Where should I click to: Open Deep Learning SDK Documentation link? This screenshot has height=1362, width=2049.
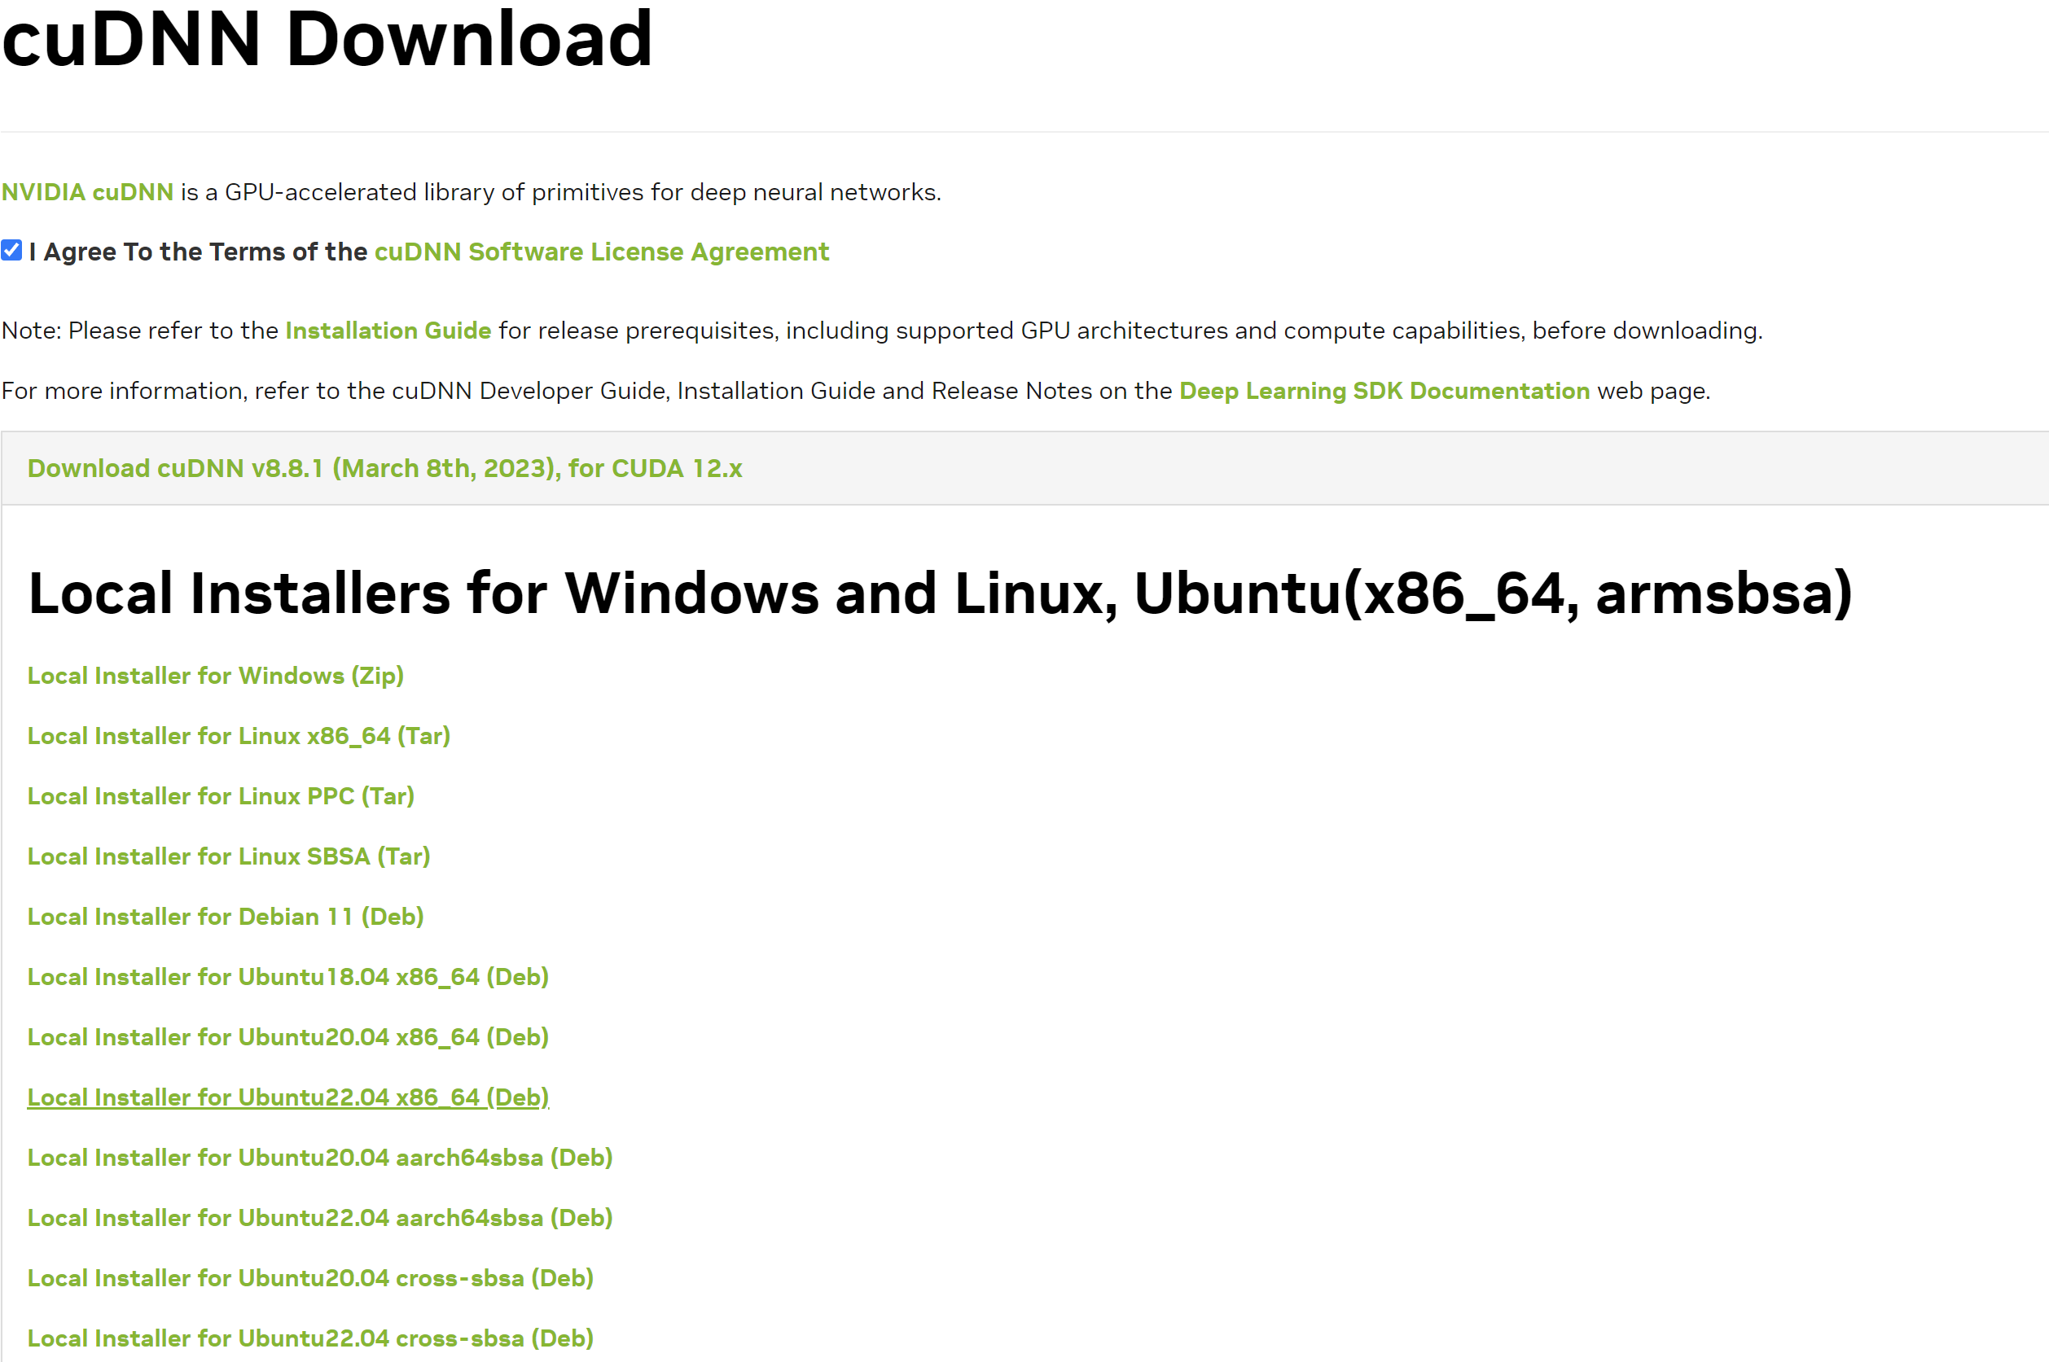point(1384,391)
